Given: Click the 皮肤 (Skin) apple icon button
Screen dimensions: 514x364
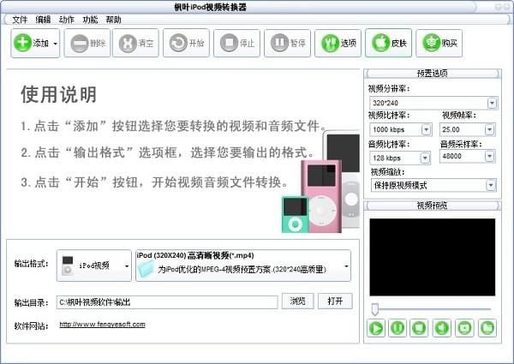Looking at the screenshot, I should [388, 42].
